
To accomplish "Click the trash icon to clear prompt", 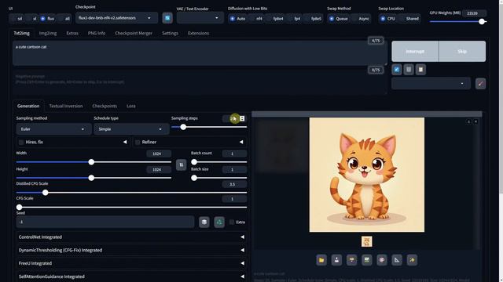I will click(409, 70).
